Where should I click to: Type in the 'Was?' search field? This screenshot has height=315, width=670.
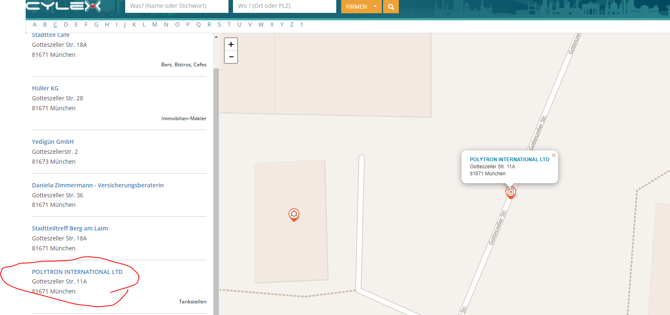click(177, 6)
